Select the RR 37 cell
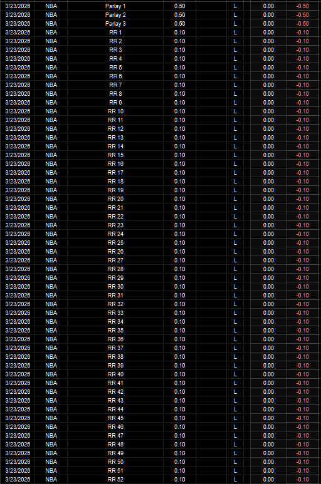 [115, 348]
